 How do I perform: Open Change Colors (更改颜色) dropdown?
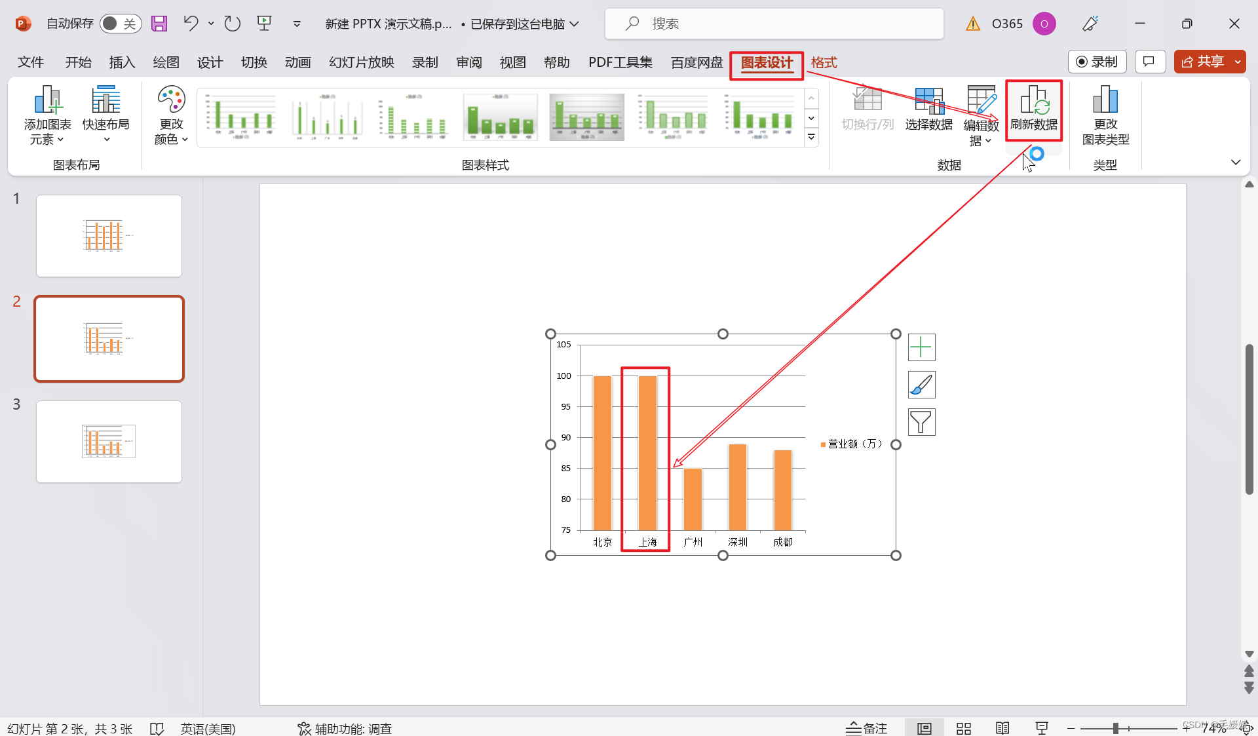point(171,115)
